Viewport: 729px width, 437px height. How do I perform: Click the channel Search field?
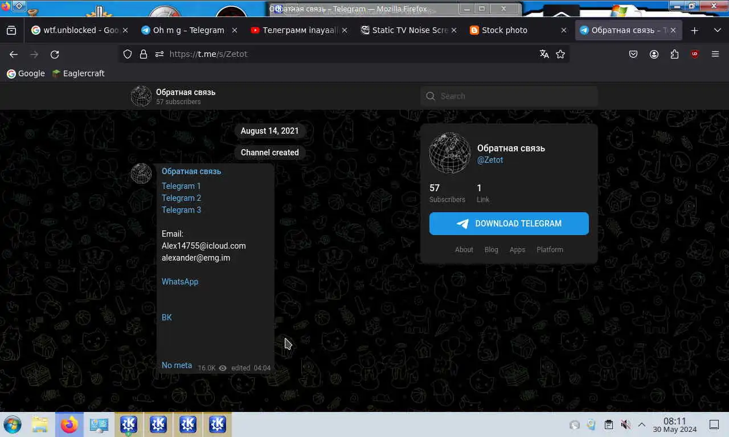coord(509,96)
